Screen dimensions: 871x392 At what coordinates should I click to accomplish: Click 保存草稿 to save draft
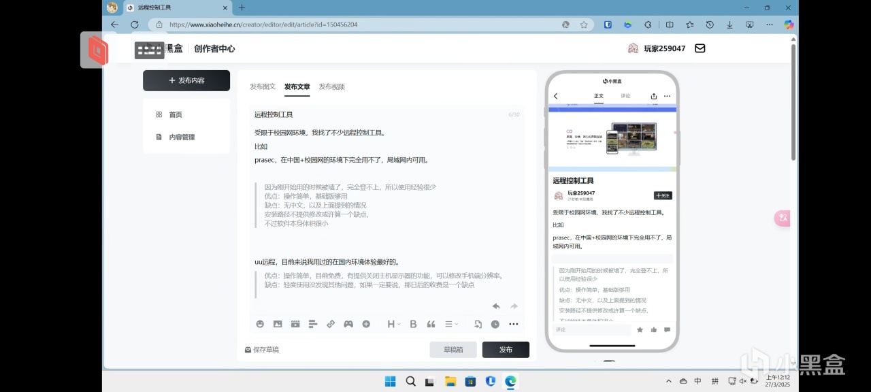[261, 350]
